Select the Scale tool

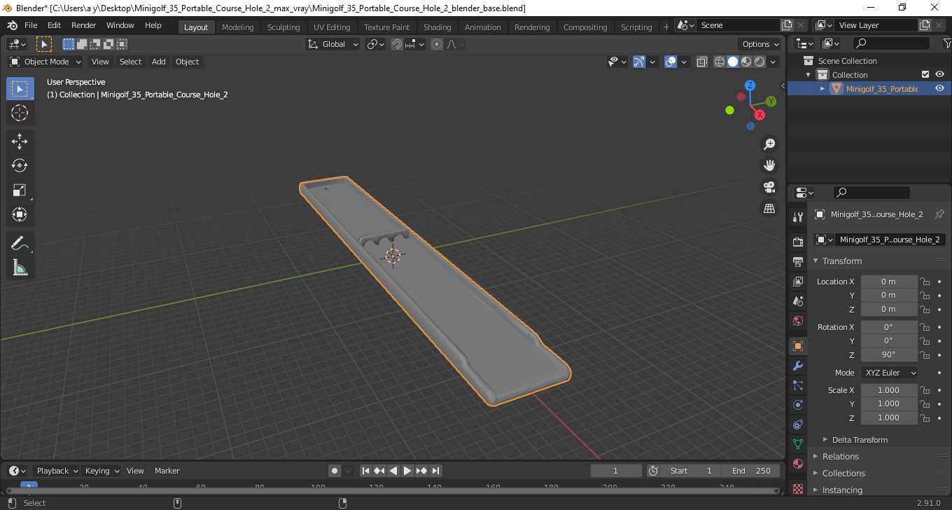tap(20, 191)
